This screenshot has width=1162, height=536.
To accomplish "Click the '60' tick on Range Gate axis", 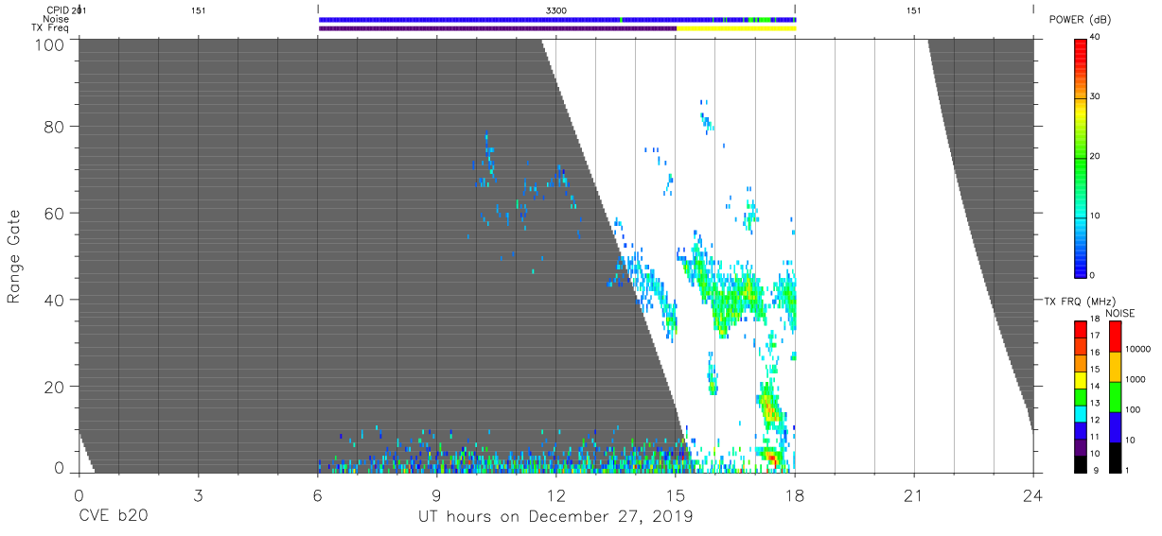I will click(x=53, y=213).
